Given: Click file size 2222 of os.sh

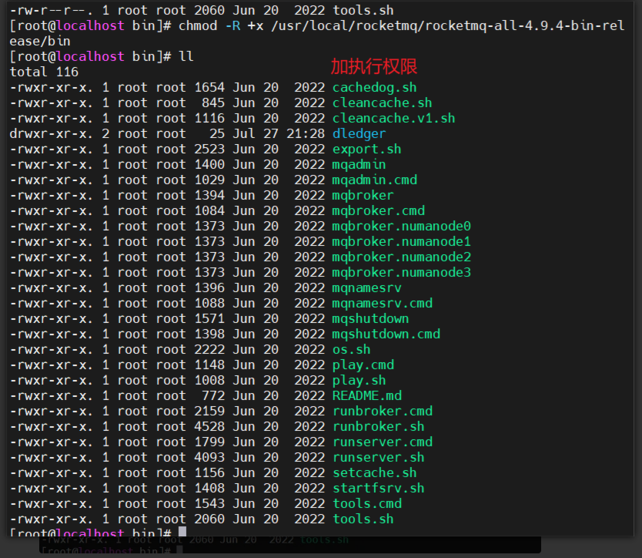Looking at the screenshot, I should pyautogui.click(x=209, y=350).
